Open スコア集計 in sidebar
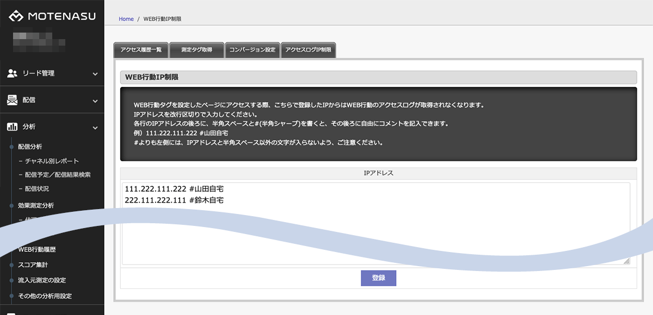 33,265
